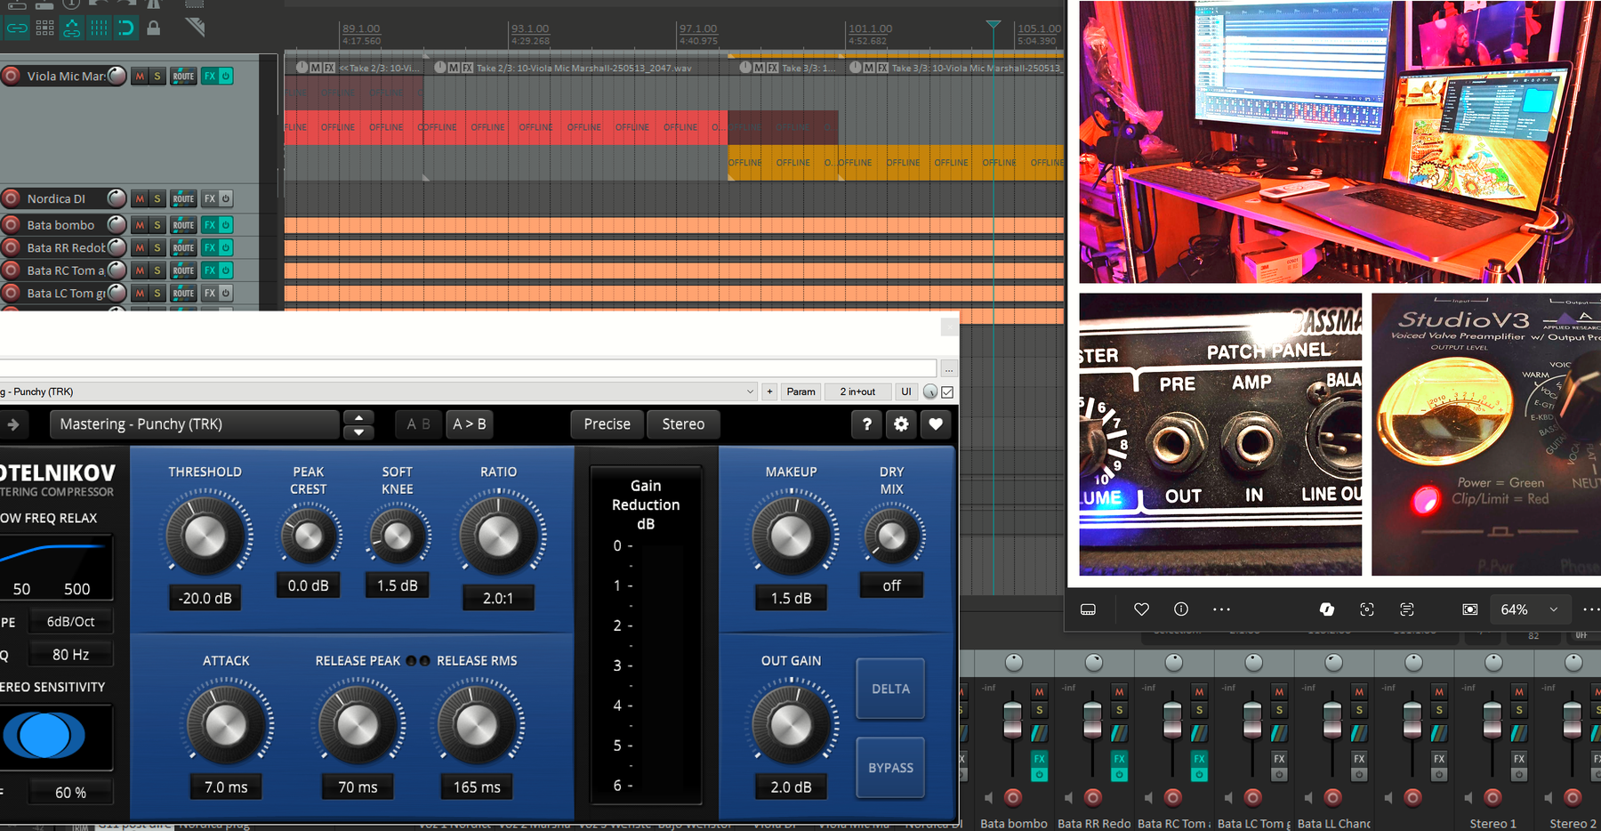This screenshot has width=1601, height=831.
Task: Mute Bata RR Redo mixer strip
Action: tap(1119, 691)
